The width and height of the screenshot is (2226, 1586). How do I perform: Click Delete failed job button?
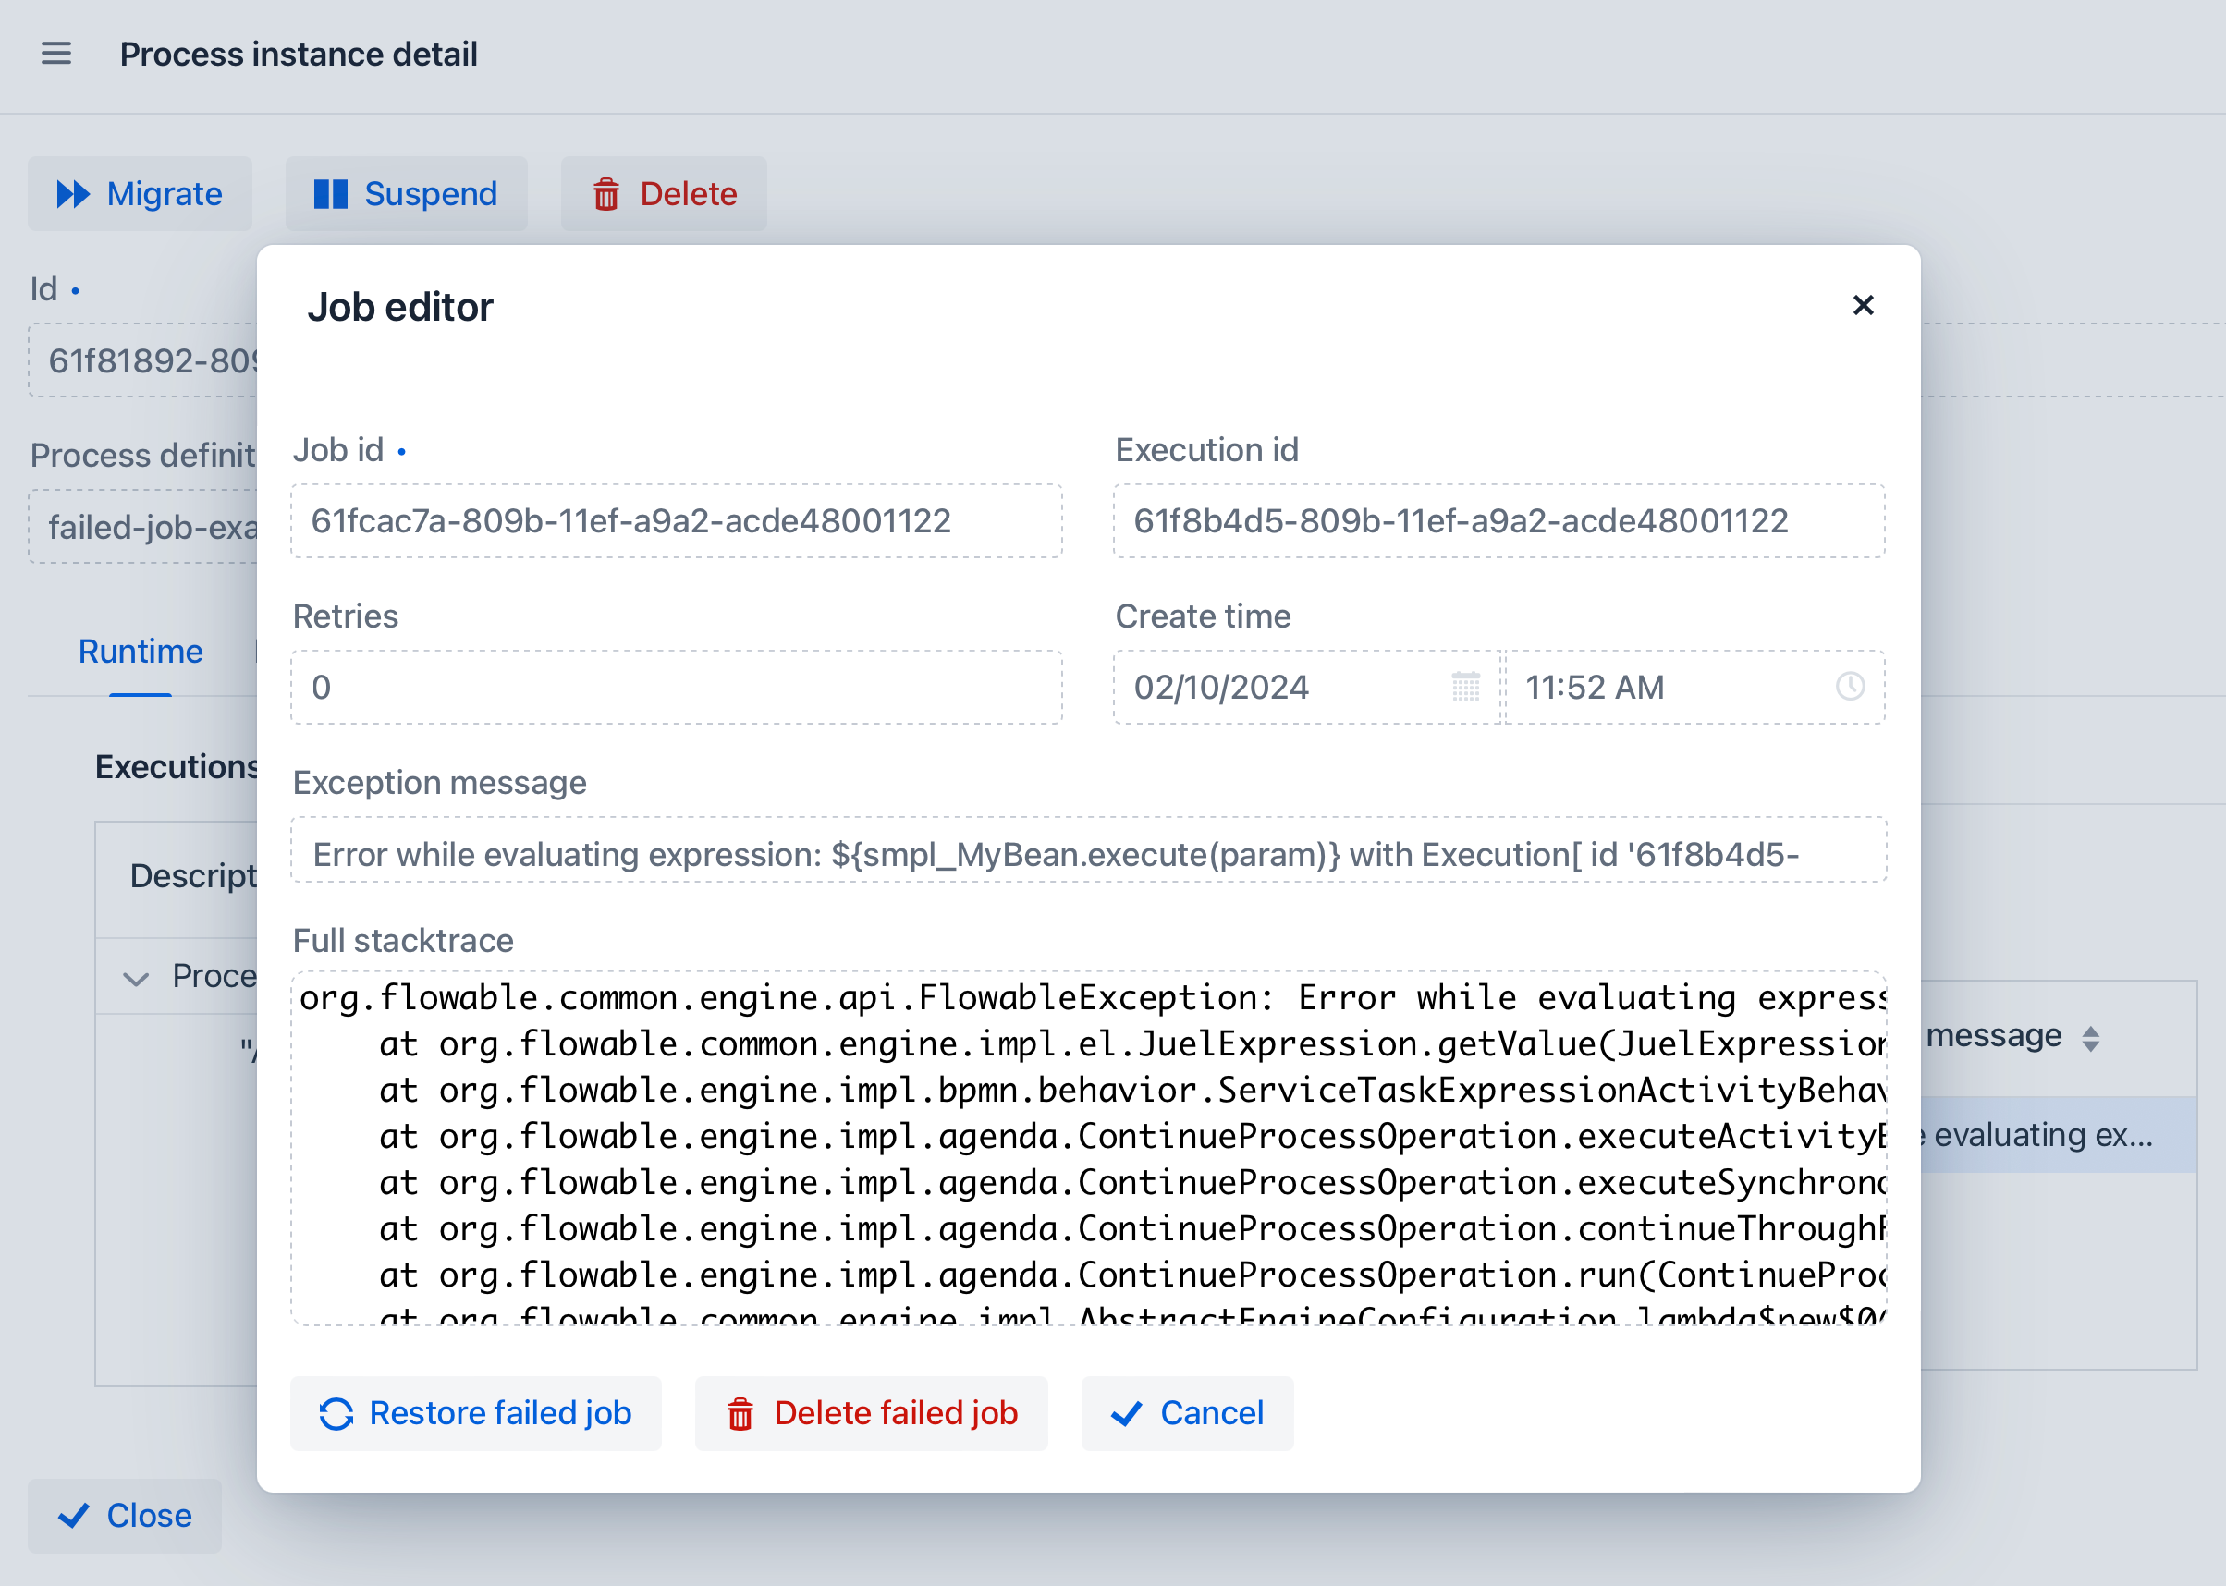pos(871,1413)
